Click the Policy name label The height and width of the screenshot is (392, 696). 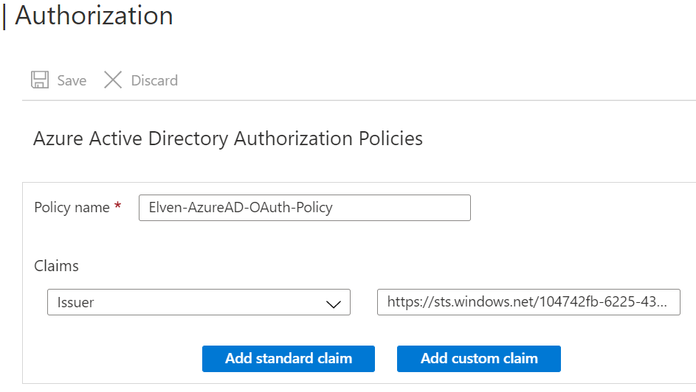click(72, 207)
